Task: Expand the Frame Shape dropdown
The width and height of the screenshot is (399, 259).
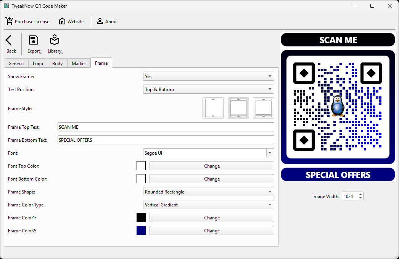Action: [208, 192]
